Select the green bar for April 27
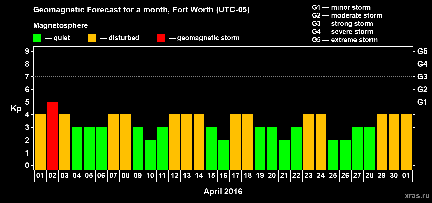Image resolution: width=432 pixels, height=203 pixels. point(358,148)
